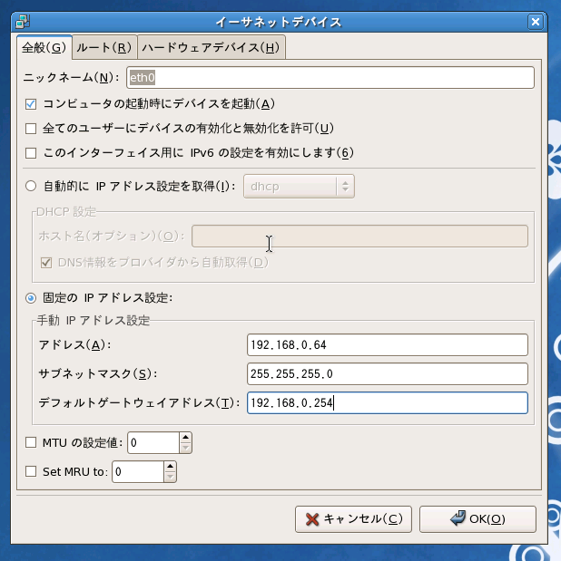Viewport: 561px width, 561px height.
Task: Click the DHCP hostname option field
Action: pos(359,237)
